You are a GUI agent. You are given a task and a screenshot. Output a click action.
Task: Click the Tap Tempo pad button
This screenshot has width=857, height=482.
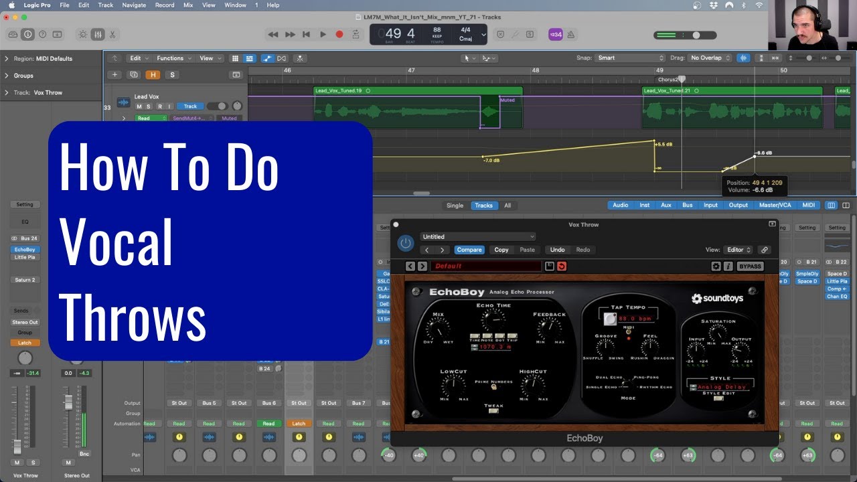(x=610, y=319)
